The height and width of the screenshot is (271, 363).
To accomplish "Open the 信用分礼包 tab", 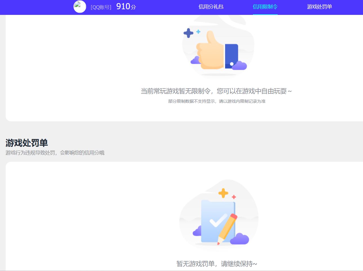I will click(211, 7).
